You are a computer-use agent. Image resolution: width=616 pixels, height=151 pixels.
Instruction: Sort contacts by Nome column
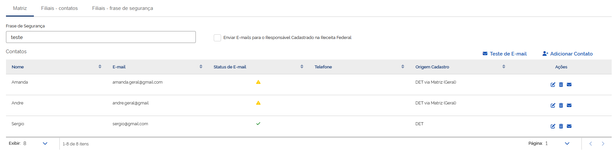click(100, 67)
